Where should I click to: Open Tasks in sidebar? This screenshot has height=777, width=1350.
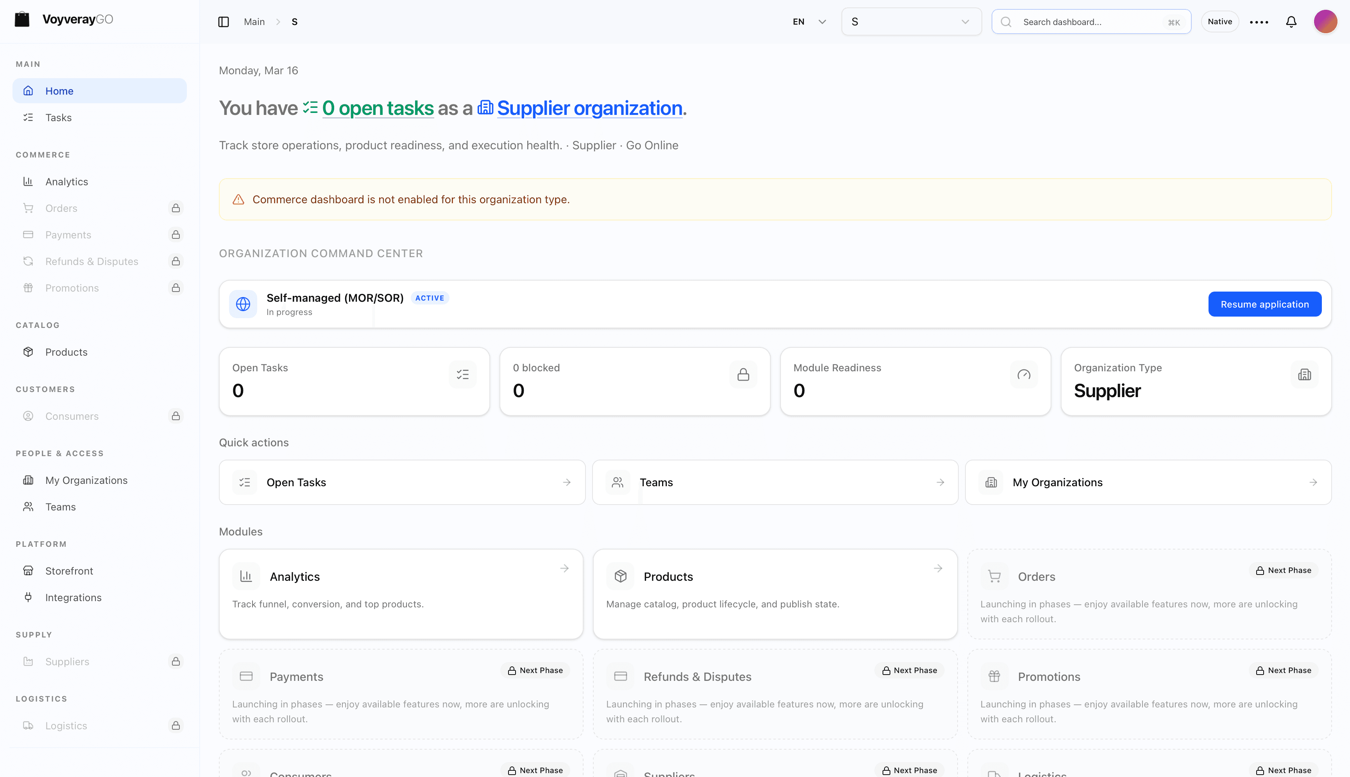pos(100,117)
